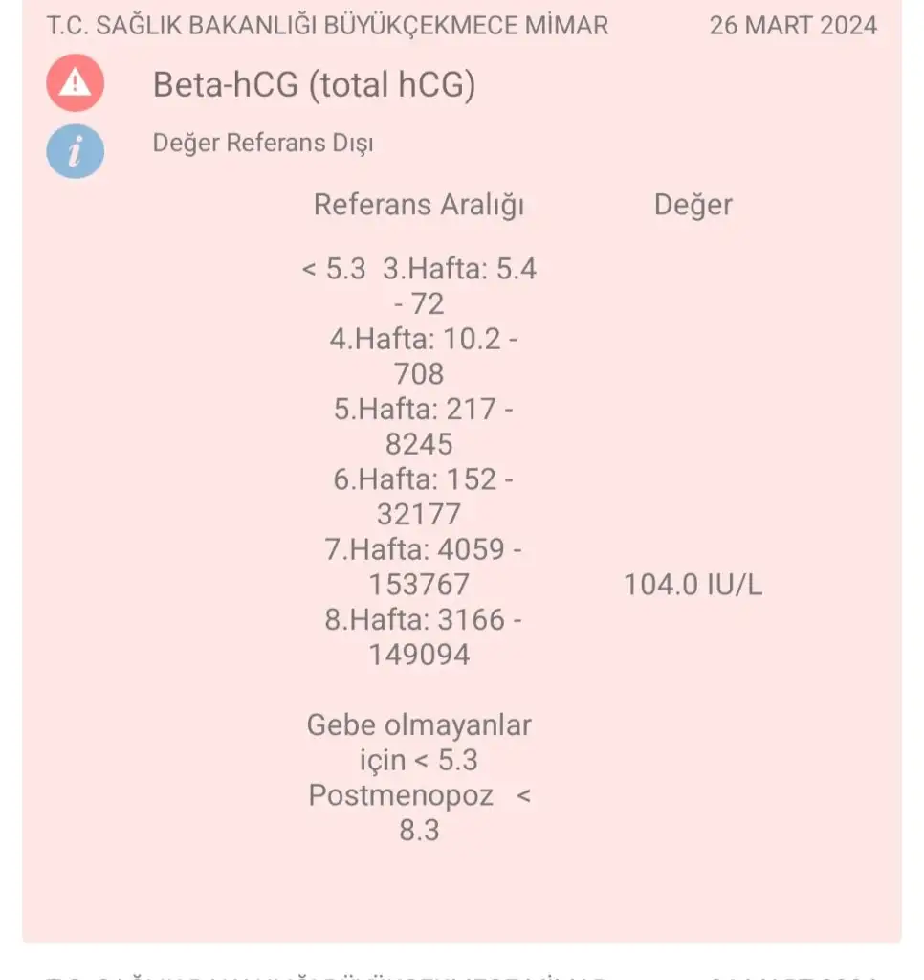Click the 'Değer' column header
This screenshot has width=924, height=980.
click(693, 205)
